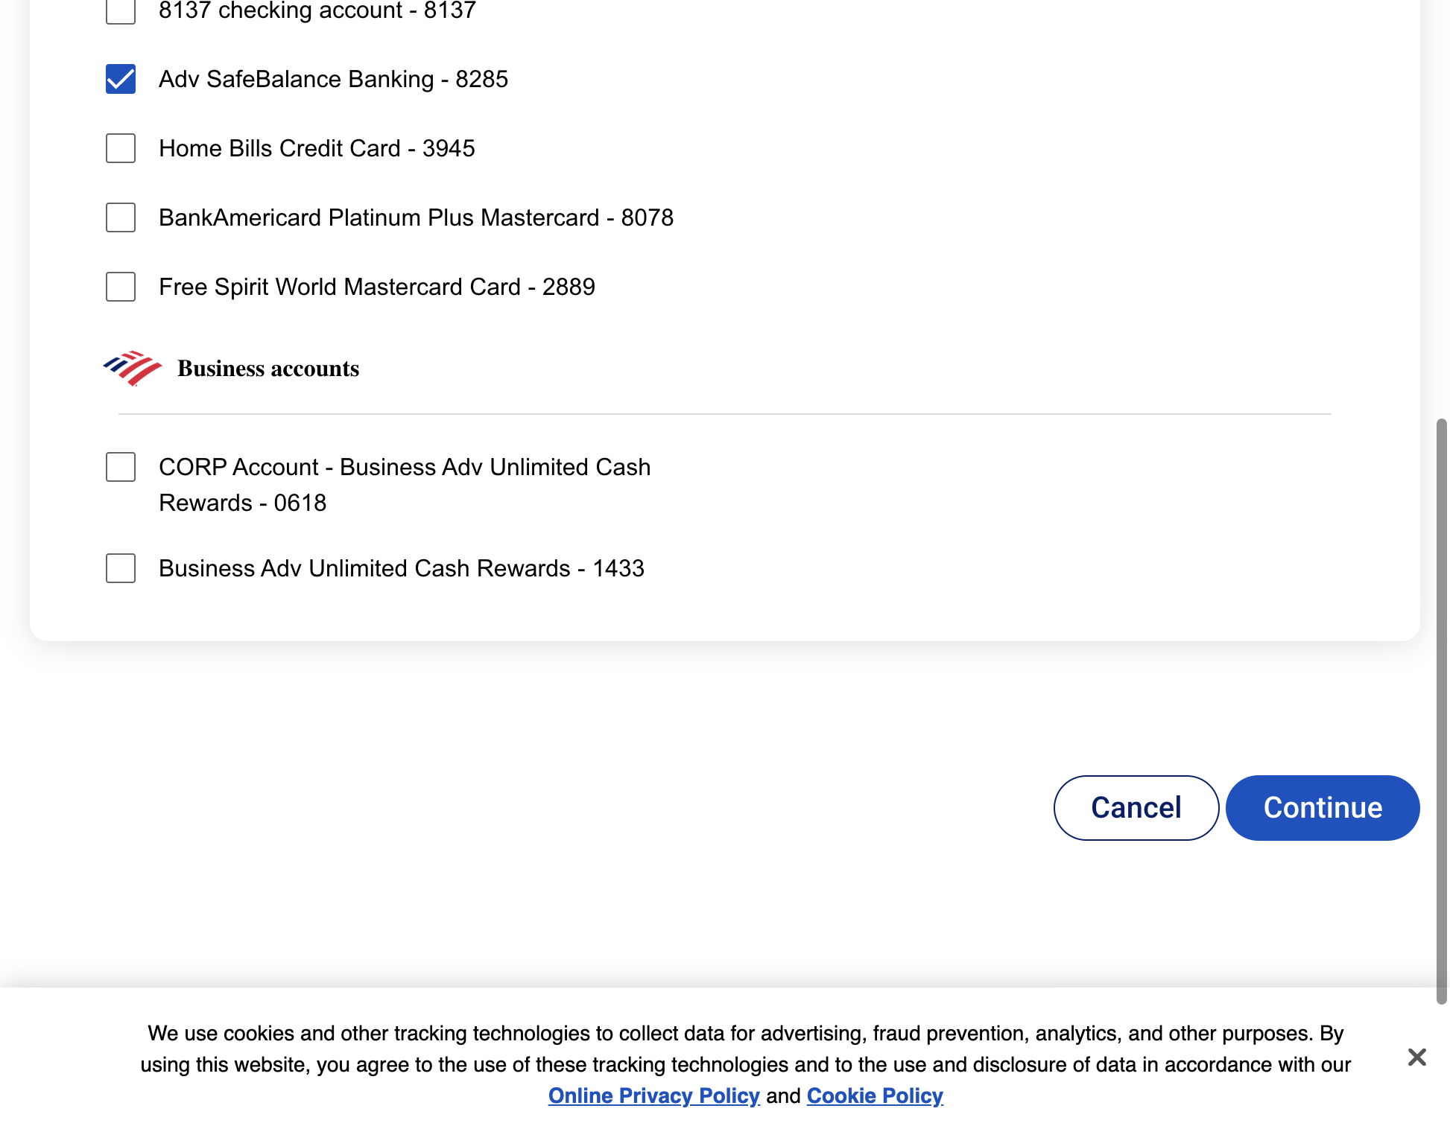Click the Bank of America flag logo
Screen dimensions: 1450x1126
(132, 368)
